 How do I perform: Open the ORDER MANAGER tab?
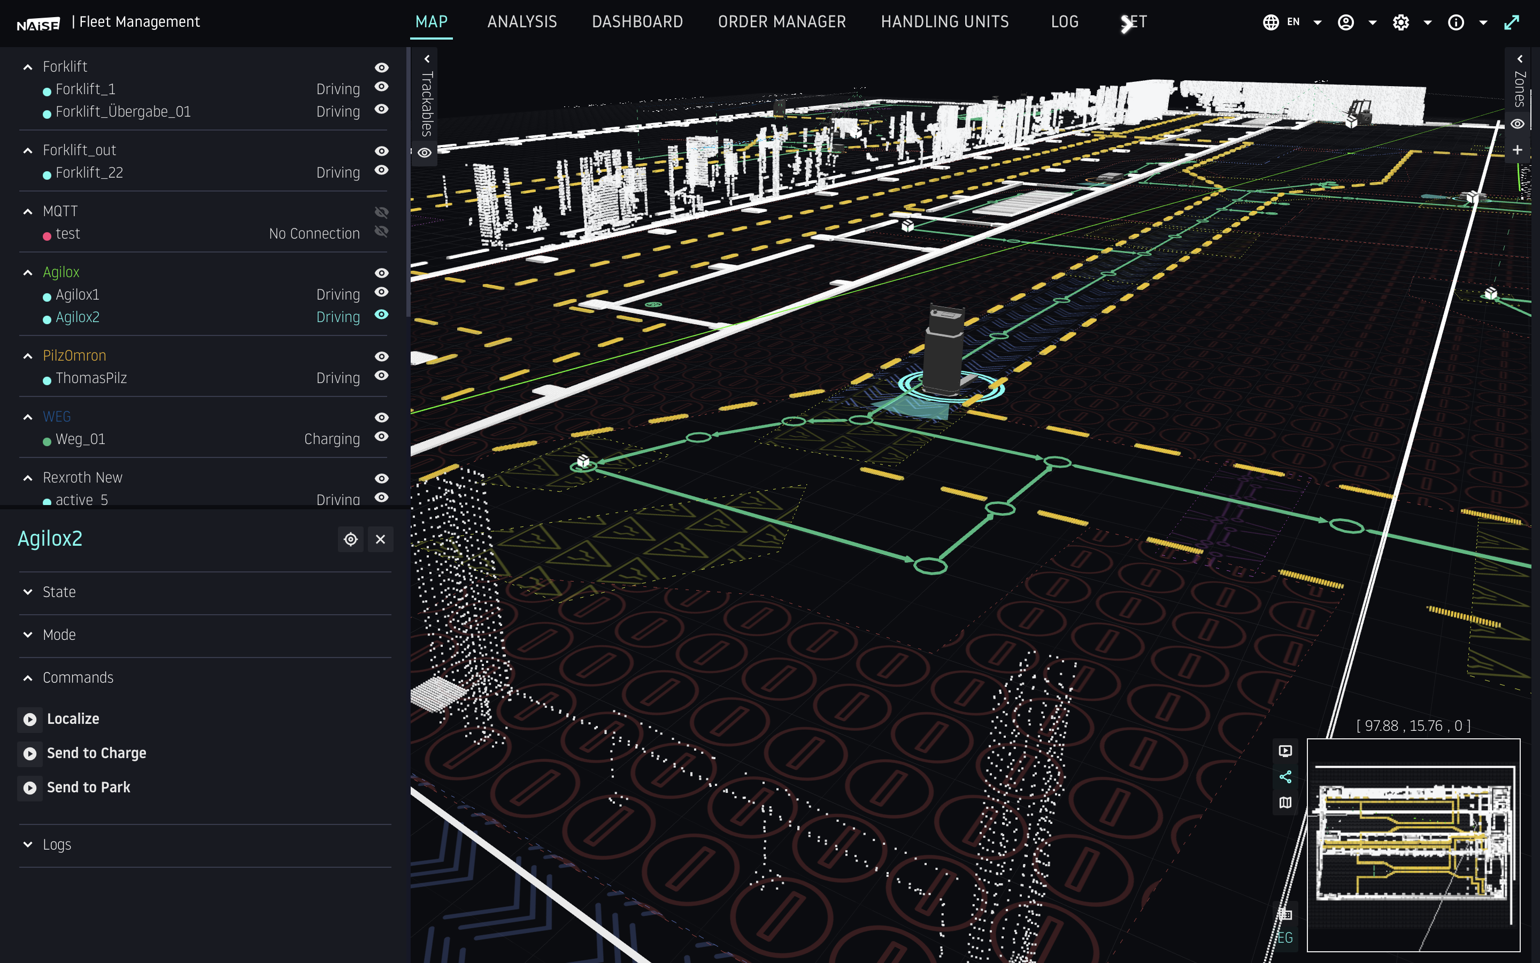pos(781,22)
